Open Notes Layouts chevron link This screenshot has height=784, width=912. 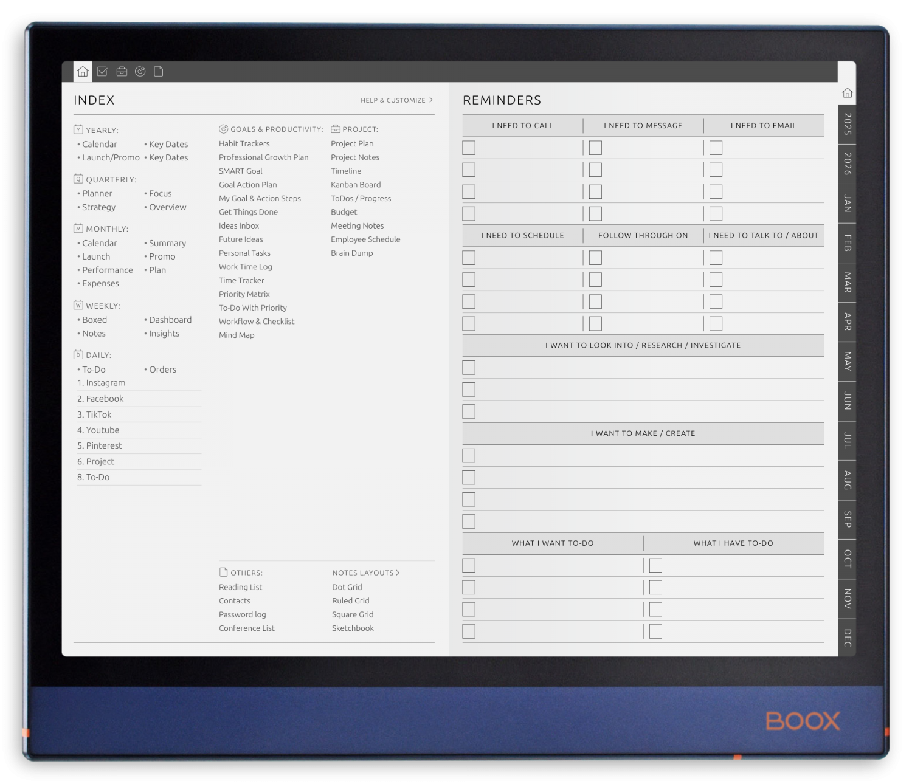pos(365,573)
